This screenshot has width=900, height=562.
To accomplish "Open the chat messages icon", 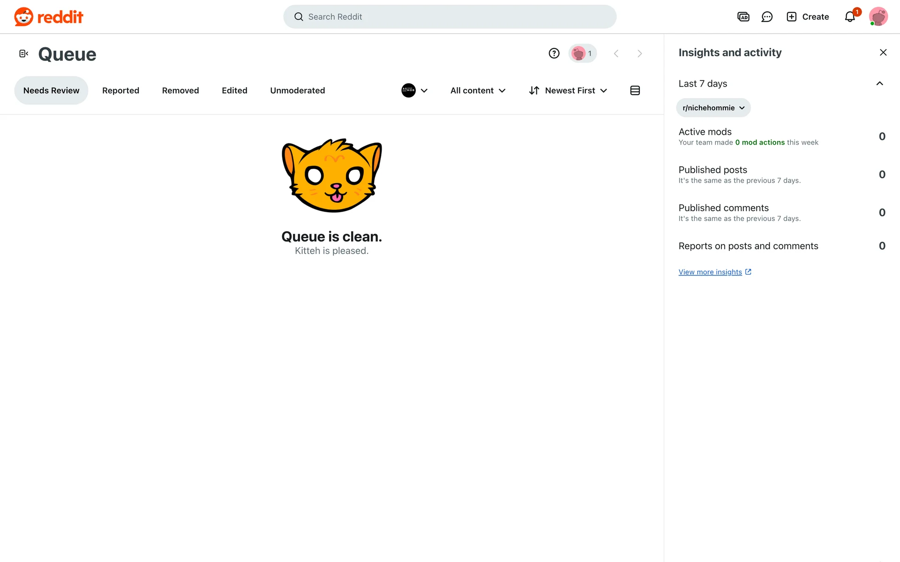I will [767, 17].
